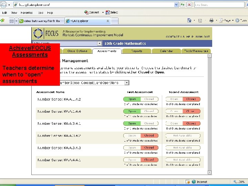Switch to the Video Indoctrinacy browser tab
Viewport: 248px width, 186px height.
42,21
